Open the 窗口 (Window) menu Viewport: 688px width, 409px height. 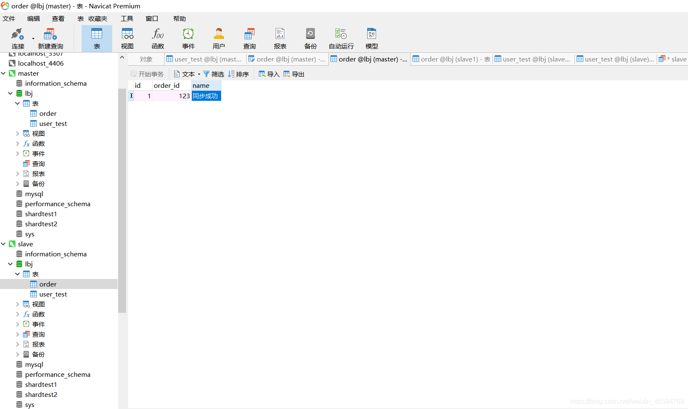[x=152, y=18]
